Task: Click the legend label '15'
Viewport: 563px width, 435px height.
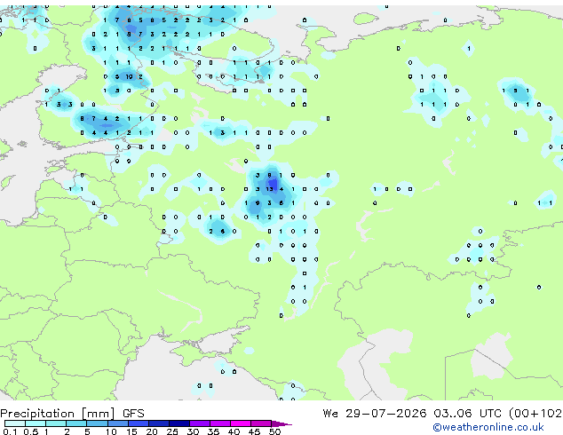Action: (x=131, y=431)
